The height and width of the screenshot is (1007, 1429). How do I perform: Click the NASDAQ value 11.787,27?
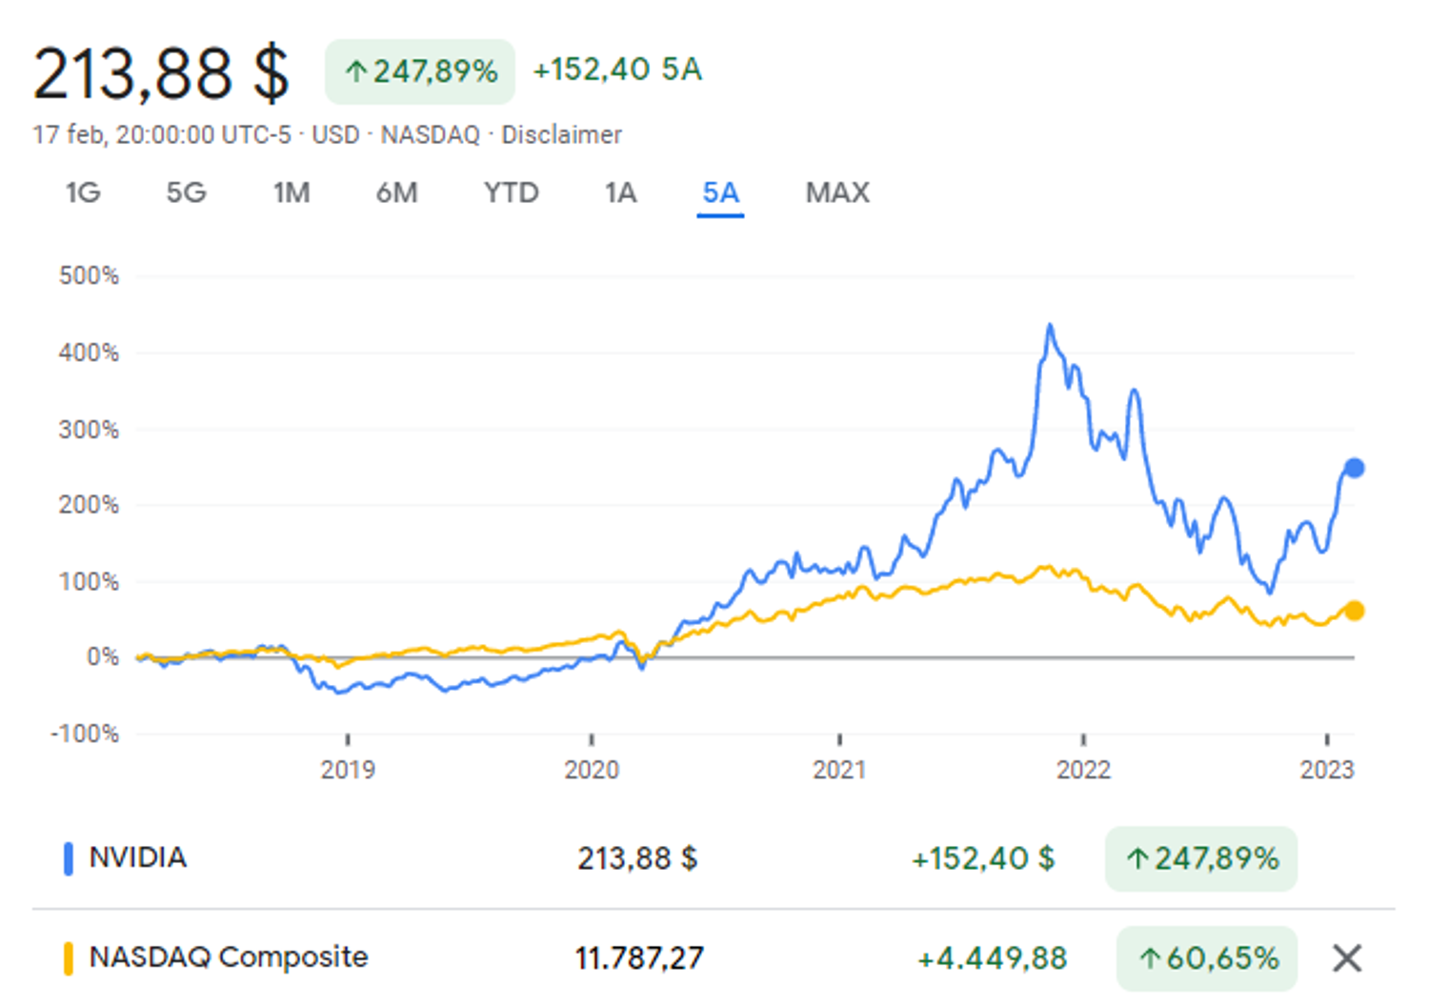(x=639, y=958)
